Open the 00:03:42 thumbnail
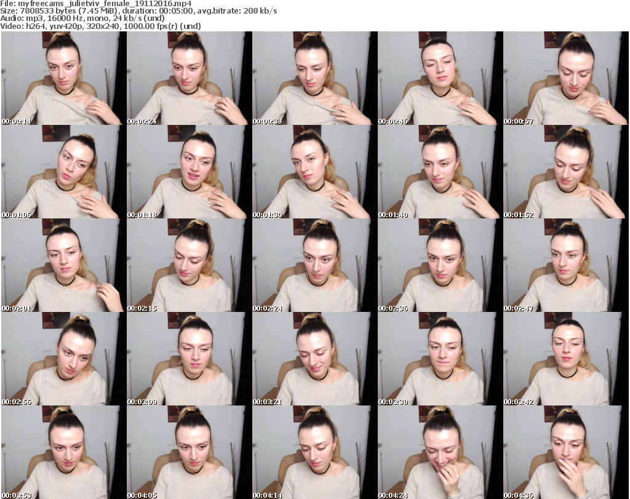The height and width of the screenshot is (499, 630). pos(565,359)
